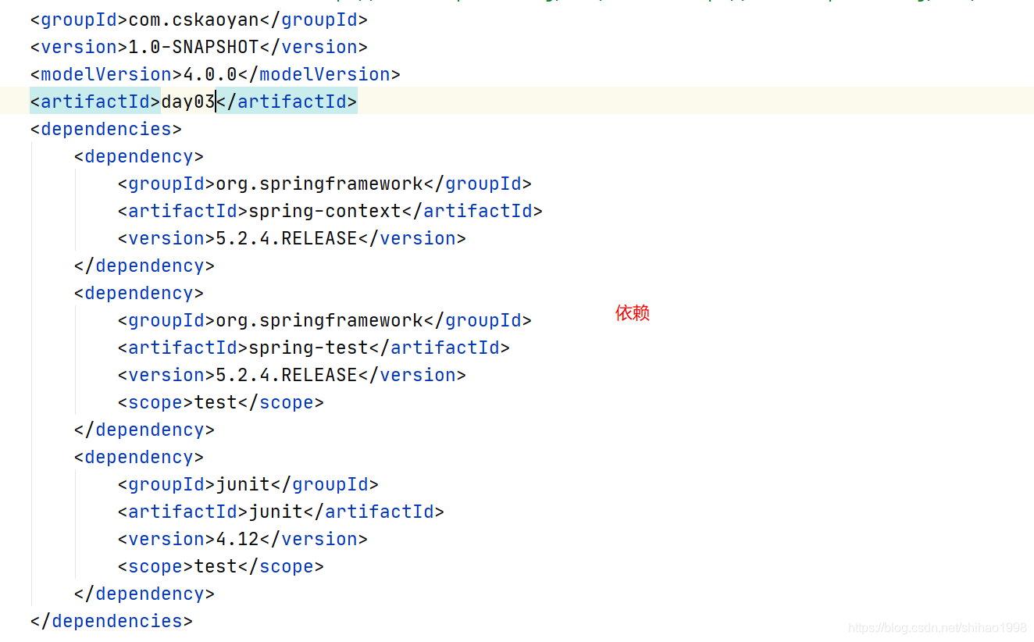Click the org.springframework groupId above spring-test
The image size is (1034, 642).
tap(324, 320)
